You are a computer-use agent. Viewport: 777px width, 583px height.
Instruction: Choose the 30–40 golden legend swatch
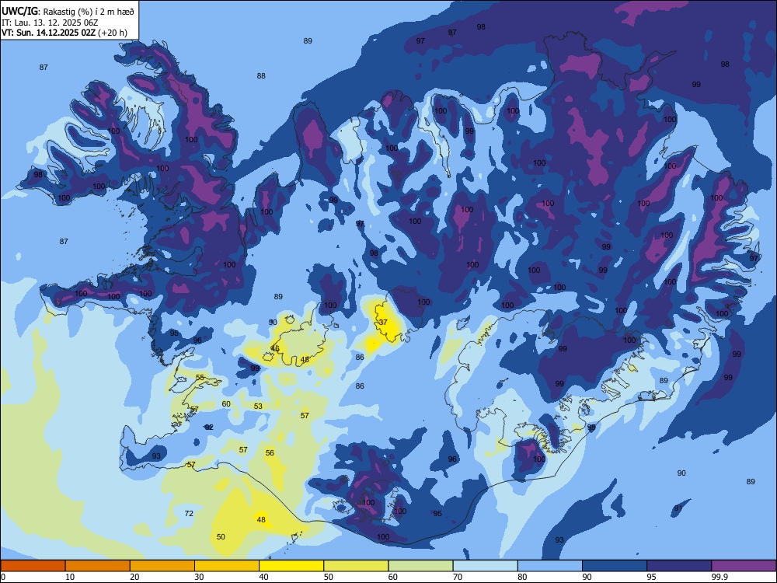[227, 566]
